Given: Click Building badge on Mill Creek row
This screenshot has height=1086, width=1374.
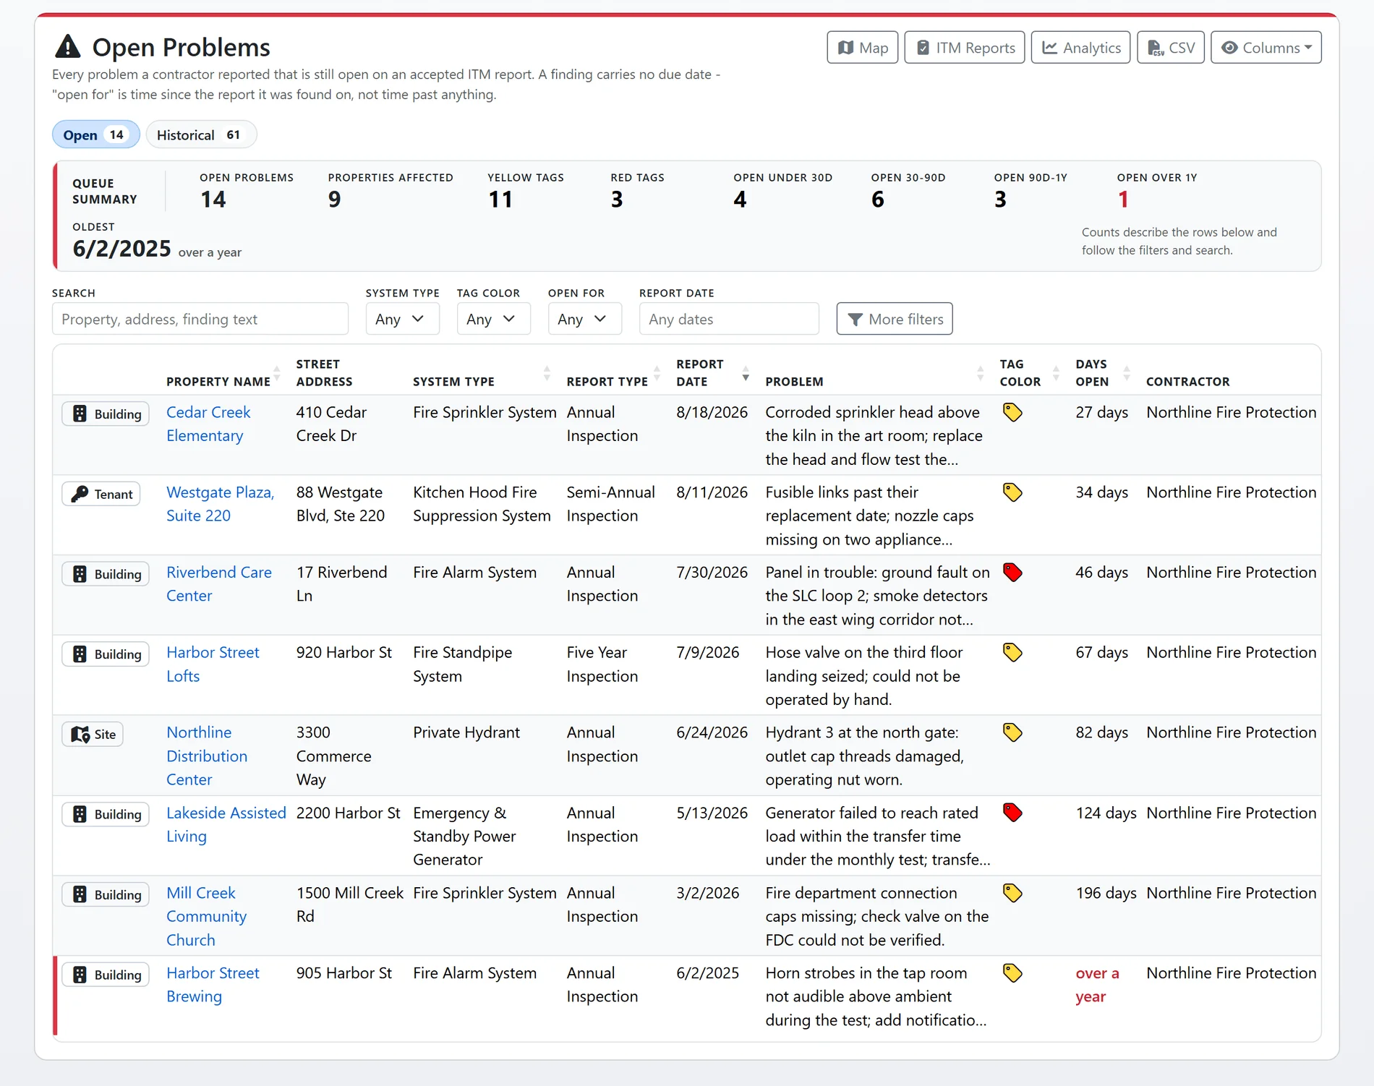Looking at the screenshot, I should pos(106,894).
